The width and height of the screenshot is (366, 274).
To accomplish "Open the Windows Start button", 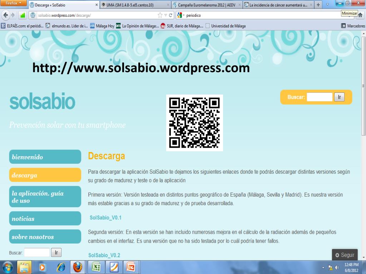I will (7, 267).
